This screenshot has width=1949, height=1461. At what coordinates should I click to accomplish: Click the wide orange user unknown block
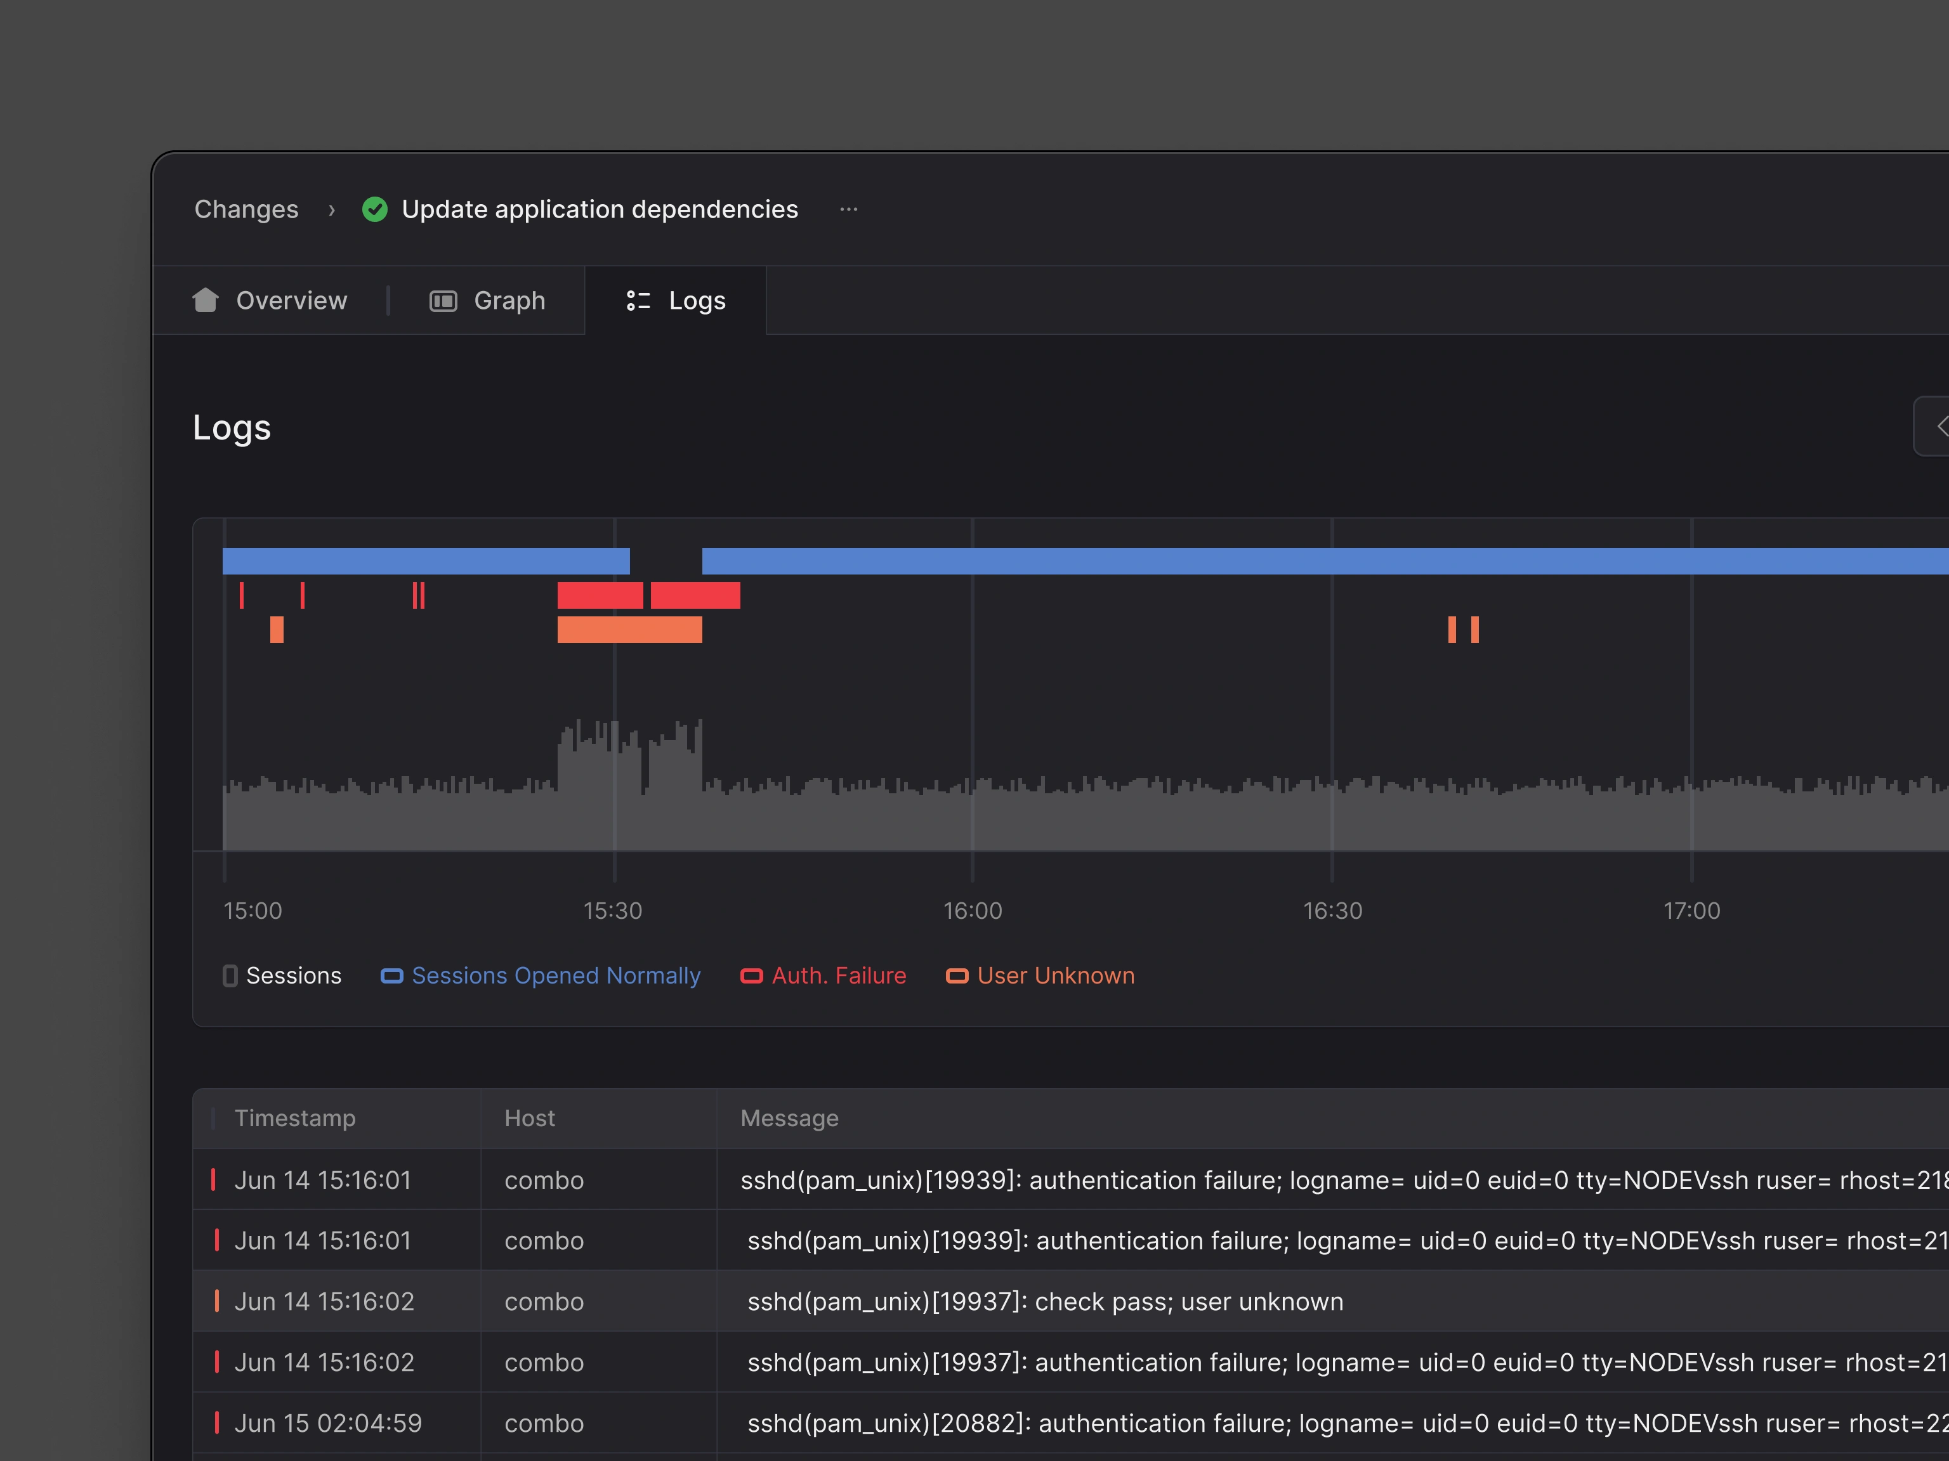click(x=630, y=630)
